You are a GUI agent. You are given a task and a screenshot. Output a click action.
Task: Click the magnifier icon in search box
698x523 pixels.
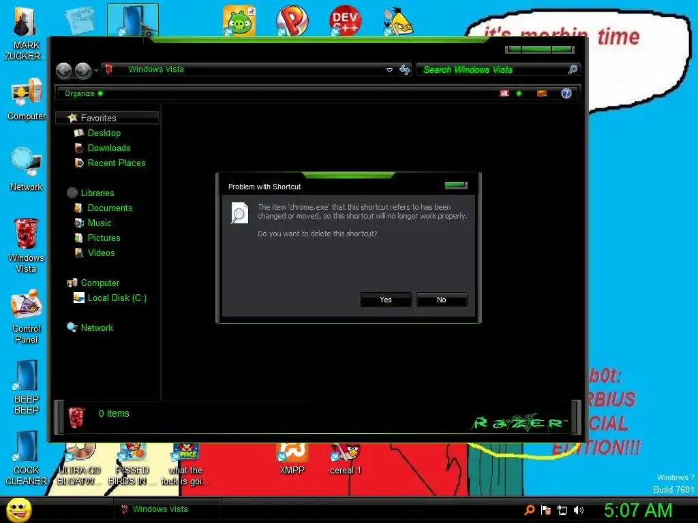click(573, 69)
